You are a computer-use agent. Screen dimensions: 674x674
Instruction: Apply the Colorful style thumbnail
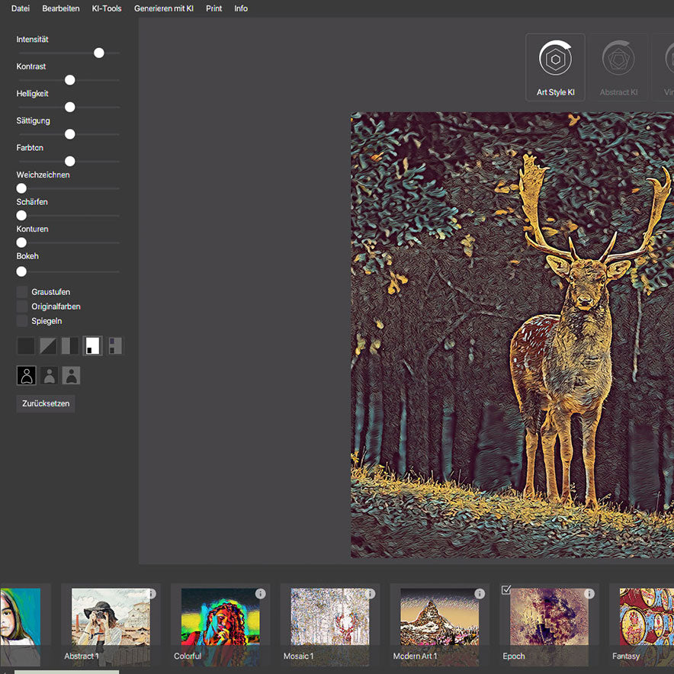(220, 627)
